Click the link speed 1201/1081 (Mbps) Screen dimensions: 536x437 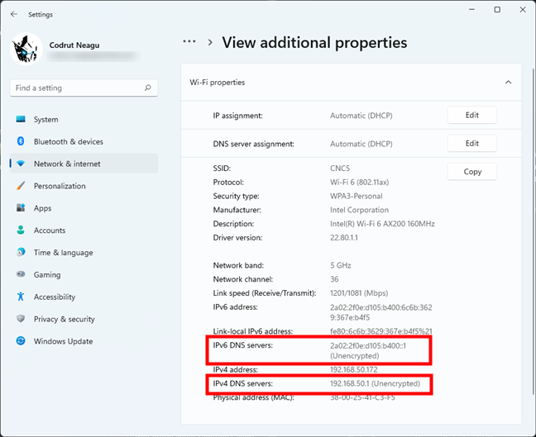(359, 293)
